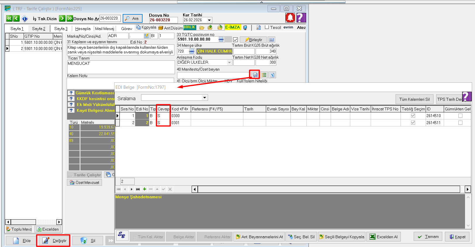Toggle checkbox next to Birleştir button
The image size is (475, 247).
(235, 40)
